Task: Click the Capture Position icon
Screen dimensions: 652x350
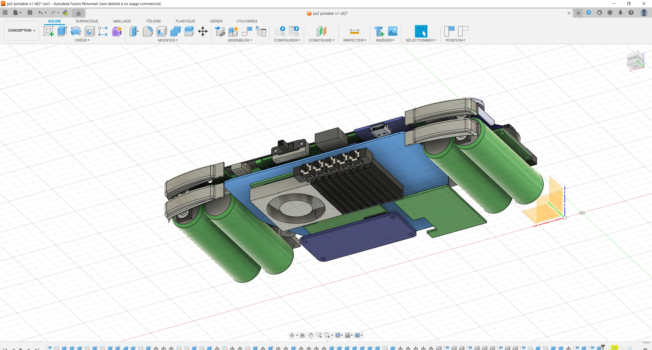Action: click(x=449, y=31)
